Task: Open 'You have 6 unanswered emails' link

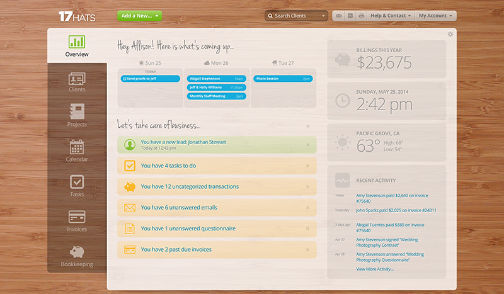Action: tap(180, 208)
